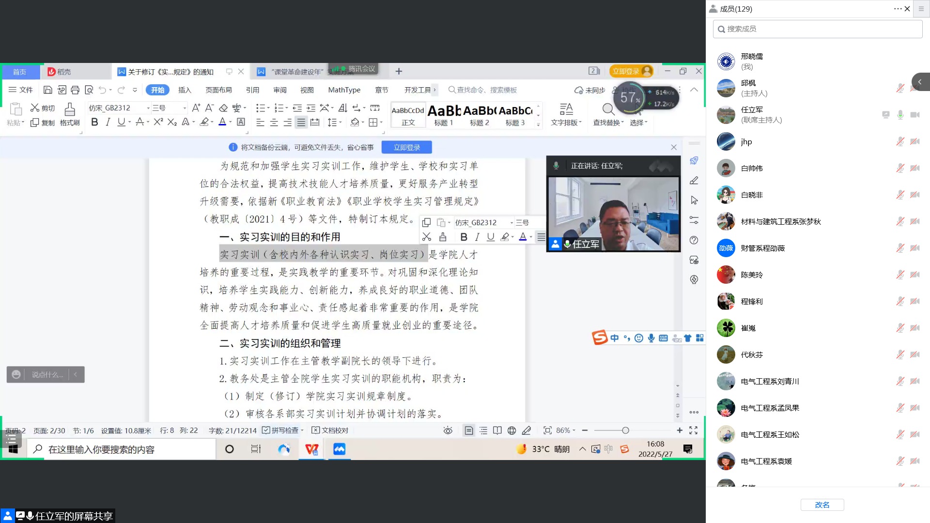Apply Superscript X² formatting
Viewport: 930px width, 523px height.
(158, 122)
